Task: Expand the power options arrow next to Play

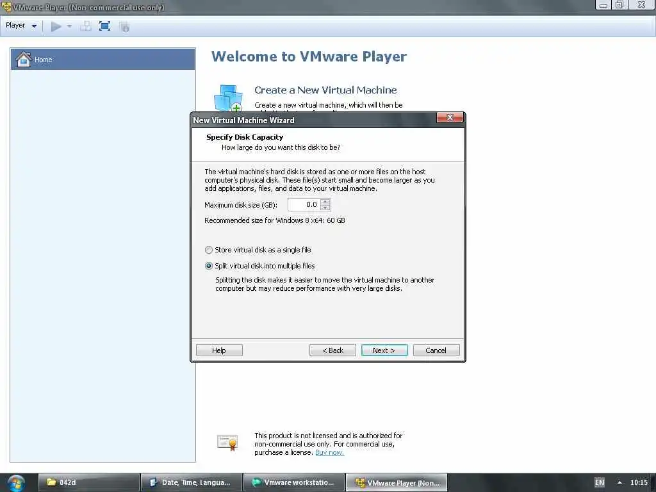Action: 69,26
